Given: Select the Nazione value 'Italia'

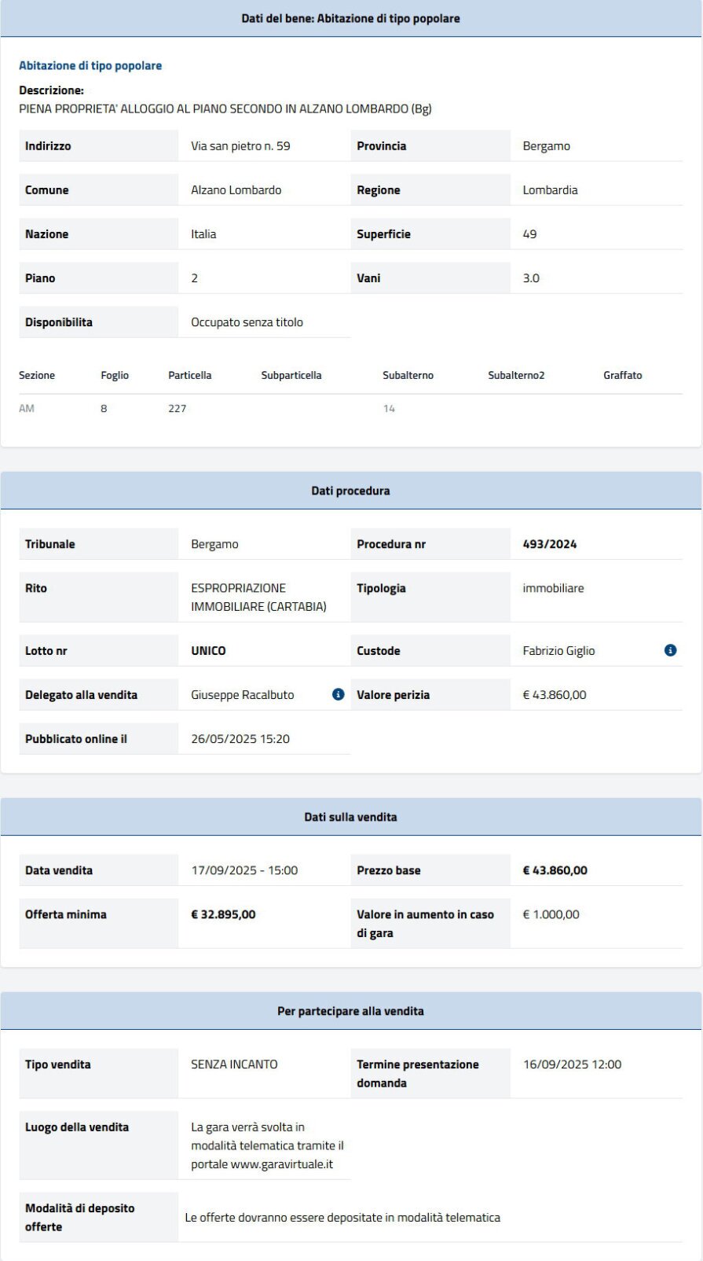Looking at the screenshot, I should 203,234.
